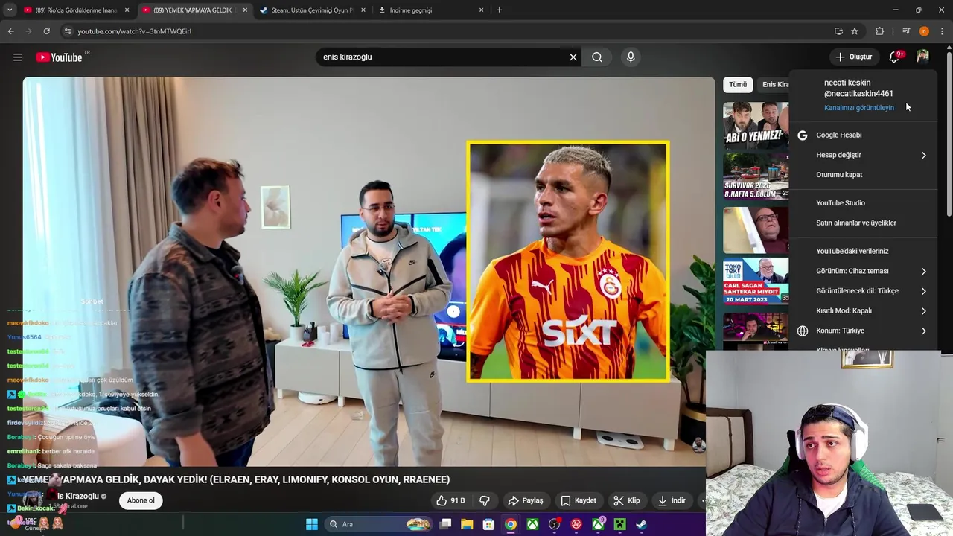This screenshot has height=536, width=953.
Task: Click the Oluştur create button
Action: [x=853, y=57]
